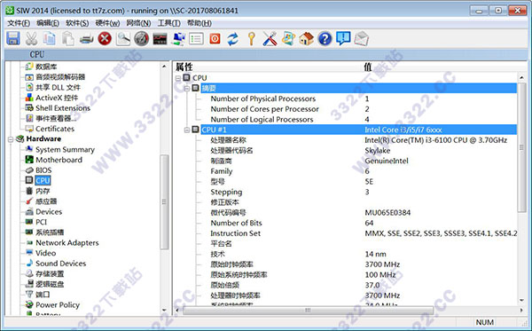This screenshot has width=532, height=331.
Task: Open the 网络(N) menu
Action: (x=138, y=23)
